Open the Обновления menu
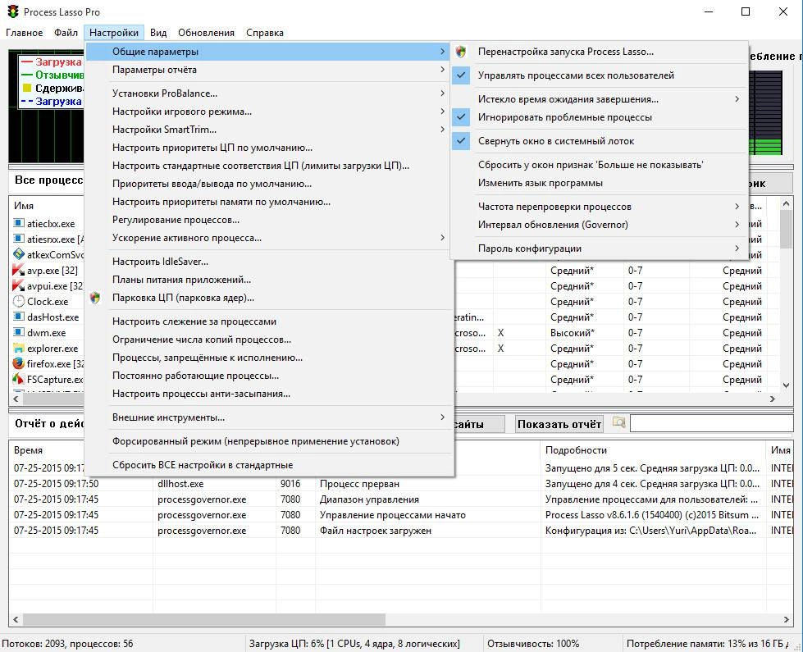This screenshot has width=803, height=652. coord(207,33)
